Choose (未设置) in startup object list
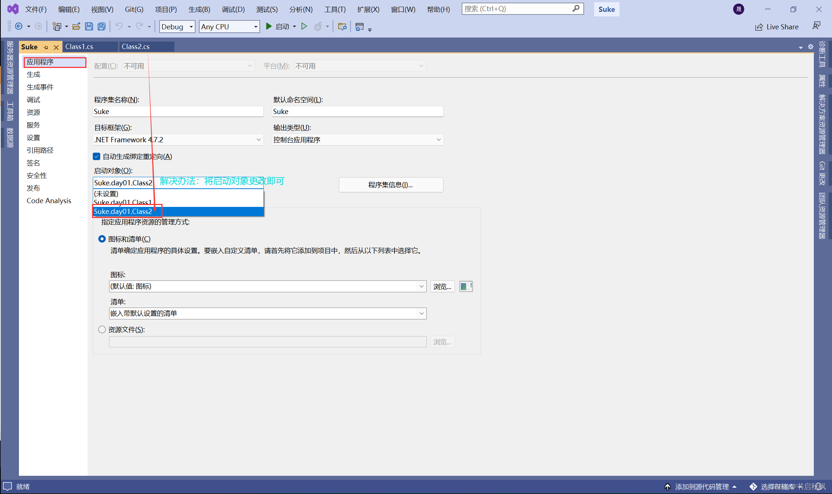This screenshot has height=494, width=832. coord(178,194)
